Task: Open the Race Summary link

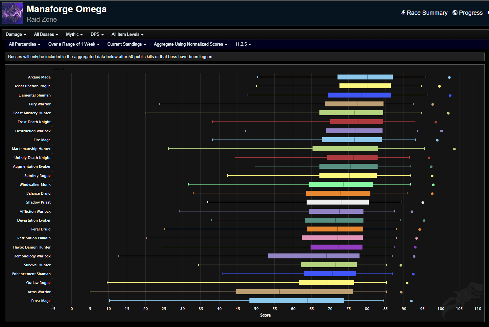Action: [427, 13]
